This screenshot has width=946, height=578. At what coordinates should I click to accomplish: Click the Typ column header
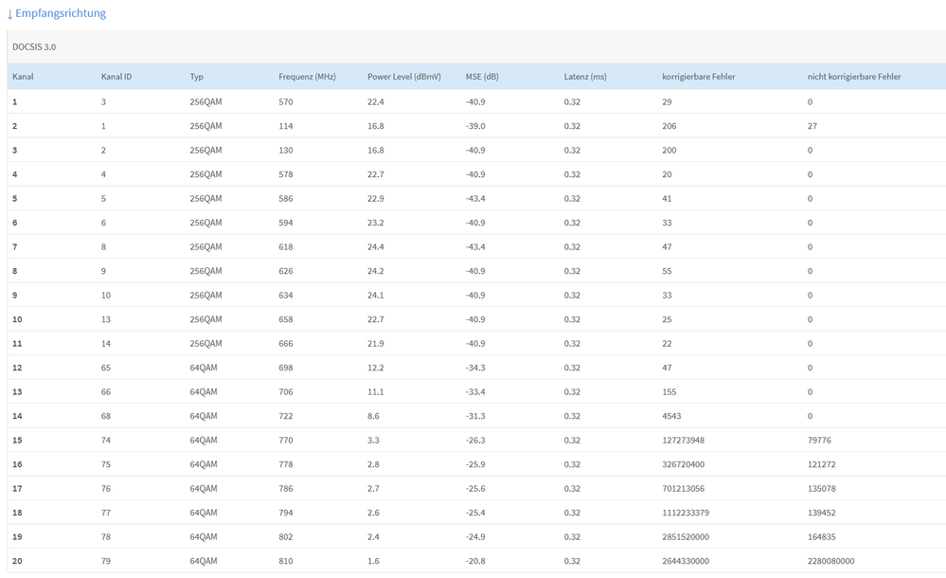point(197,77)
